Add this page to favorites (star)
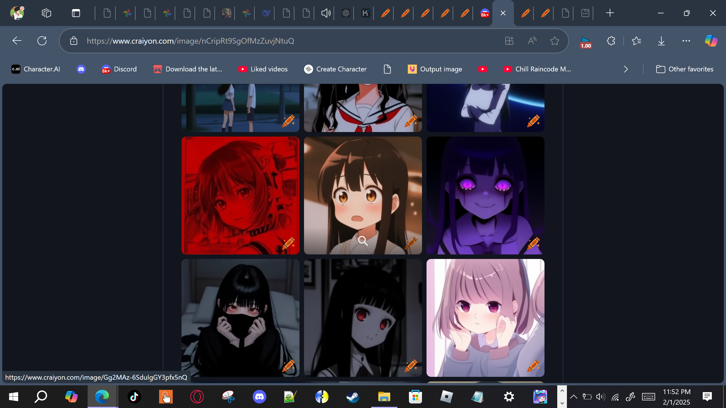Viewport: 726px width, 408px height. click(554, 41)
